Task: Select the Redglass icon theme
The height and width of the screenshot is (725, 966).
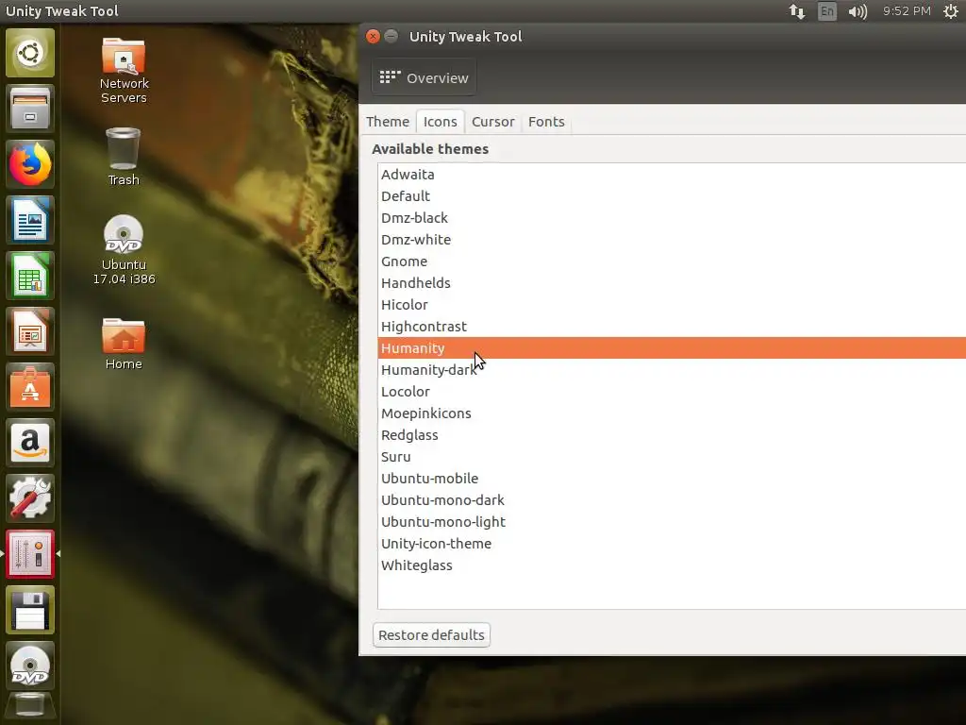Action: [x=672, y=435]
